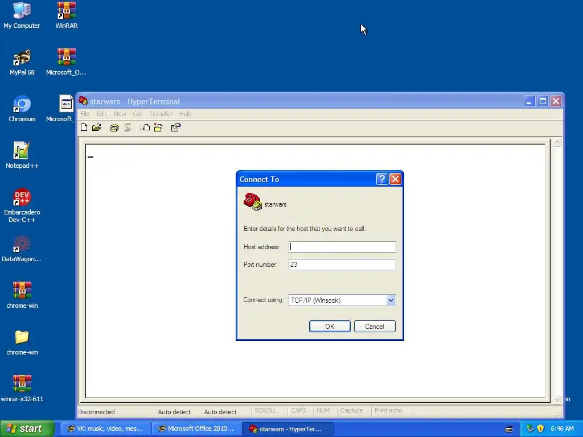Click the OK button
Viewport: 583px width, 437px height.
330,326
